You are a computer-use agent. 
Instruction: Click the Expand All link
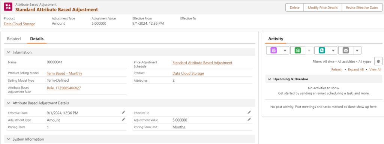tap(356, 69)
